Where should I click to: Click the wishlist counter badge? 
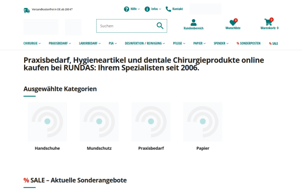pos(236,20)
